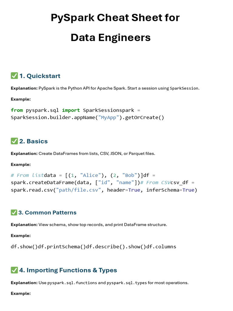233x311 pixels.
Task: Select the "2. Basics" heading text
Action: (x=33, y=141)
